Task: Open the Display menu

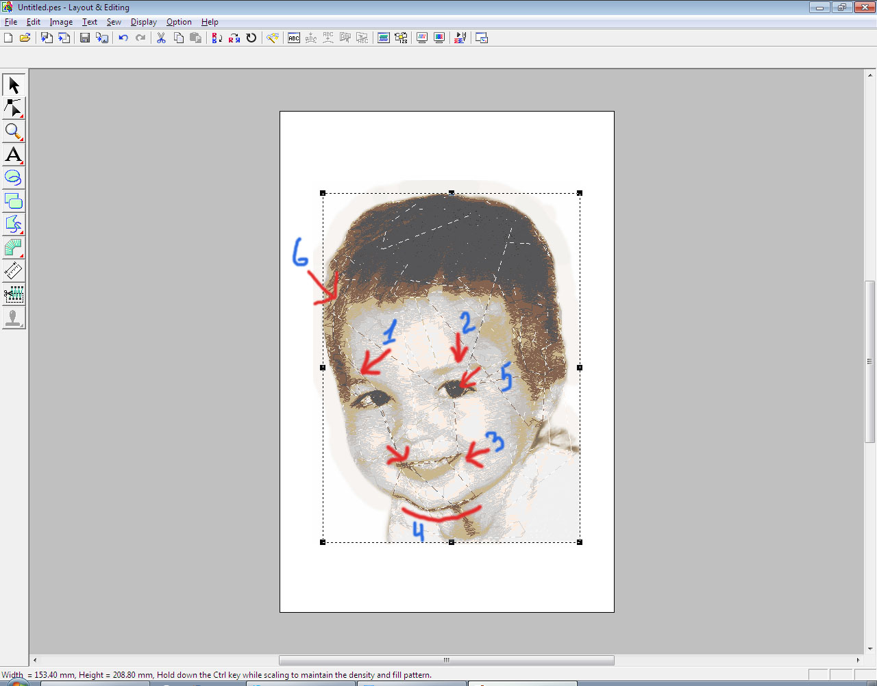Action: 144,22
